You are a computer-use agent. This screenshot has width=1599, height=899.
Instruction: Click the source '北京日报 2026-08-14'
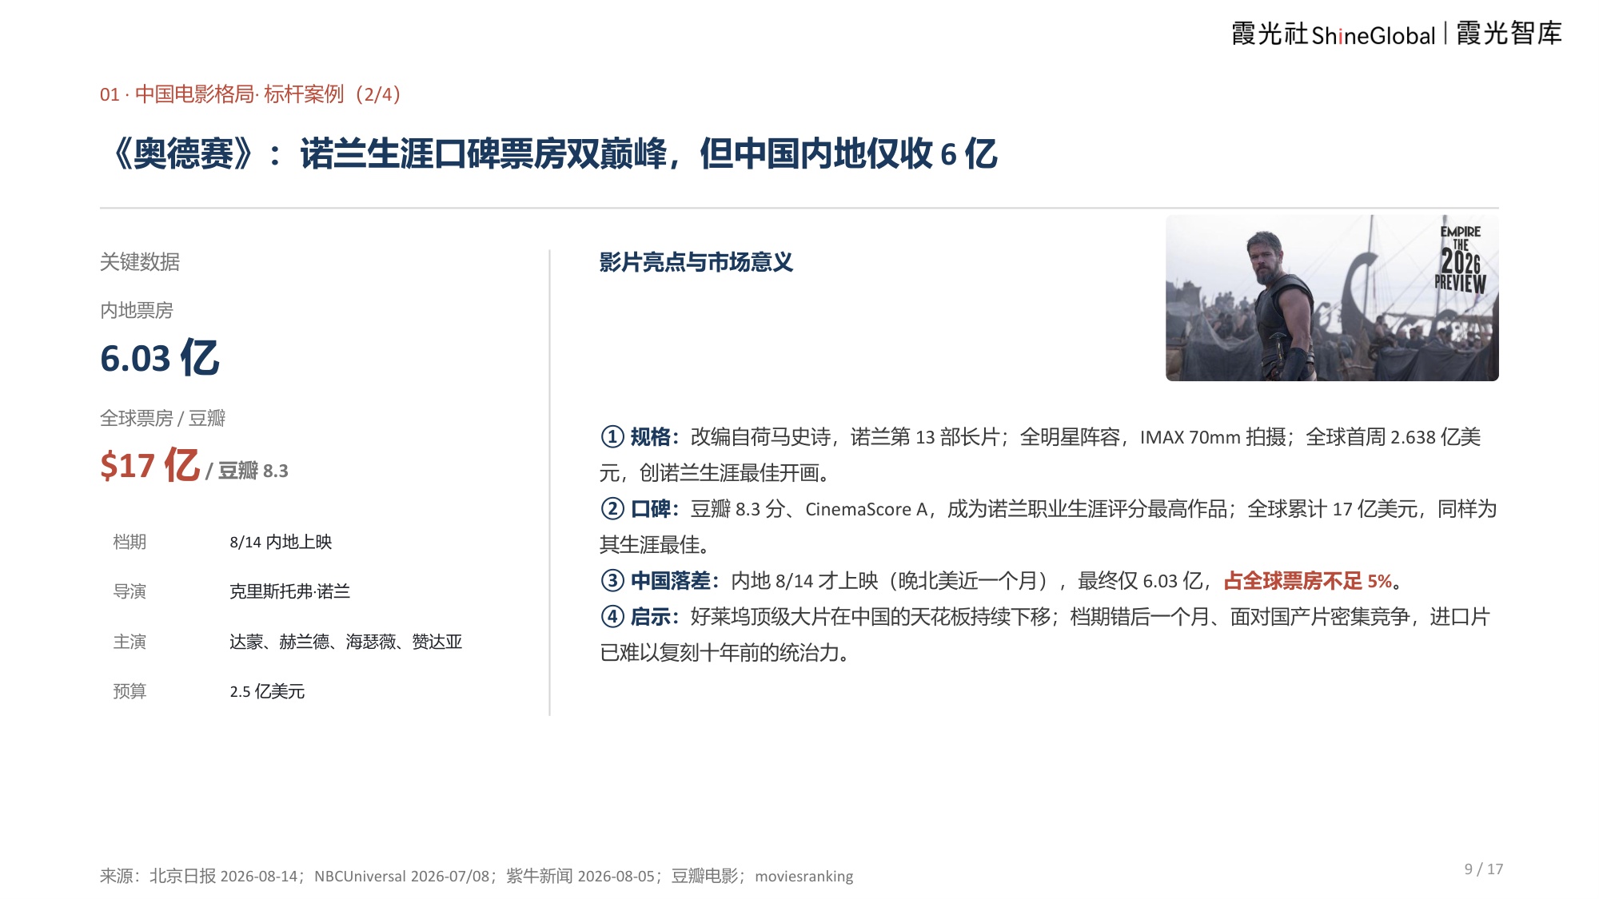[223, 876]
